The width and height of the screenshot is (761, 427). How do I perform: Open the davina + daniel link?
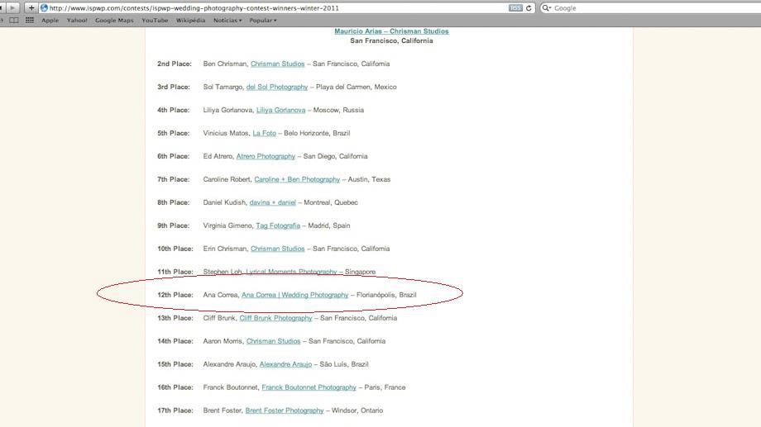pos(273,202)
